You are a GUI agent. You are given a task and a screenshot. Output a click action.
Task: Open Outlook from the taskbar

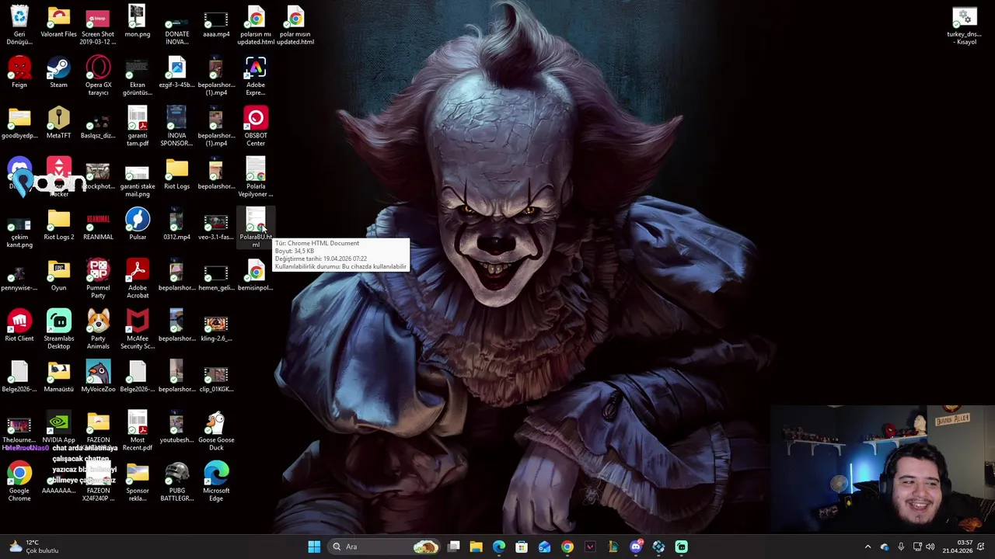click(544, 547)
